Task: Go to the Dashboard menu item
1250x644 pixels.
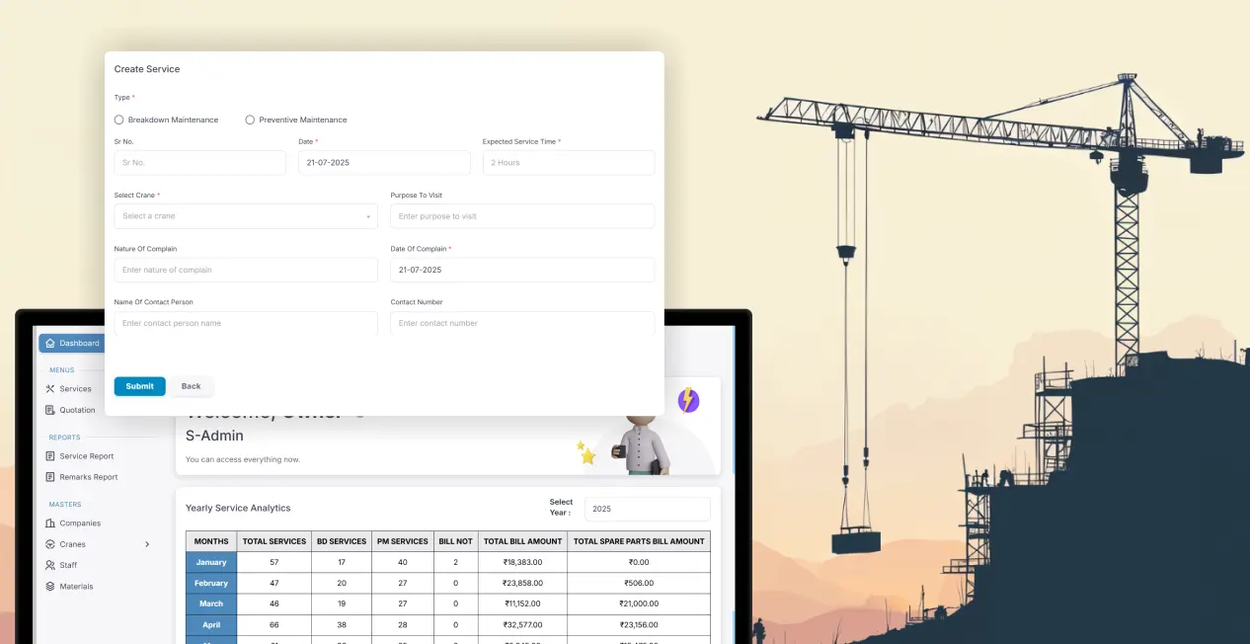Action: [79, 344]
